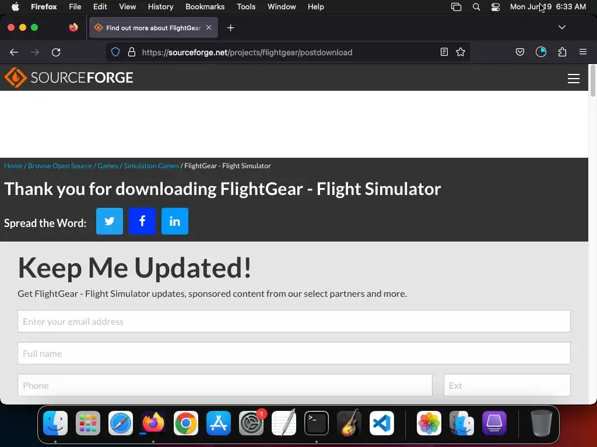The width and height of the screenshot is (597, 447).
Task: Reload the current page
Action: pos(56,52)
